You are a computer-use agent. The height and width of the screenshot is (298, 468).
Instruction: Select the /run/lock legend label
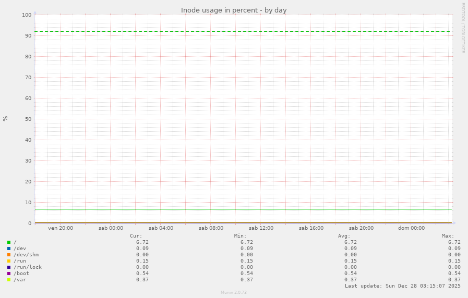click(28, 267)
